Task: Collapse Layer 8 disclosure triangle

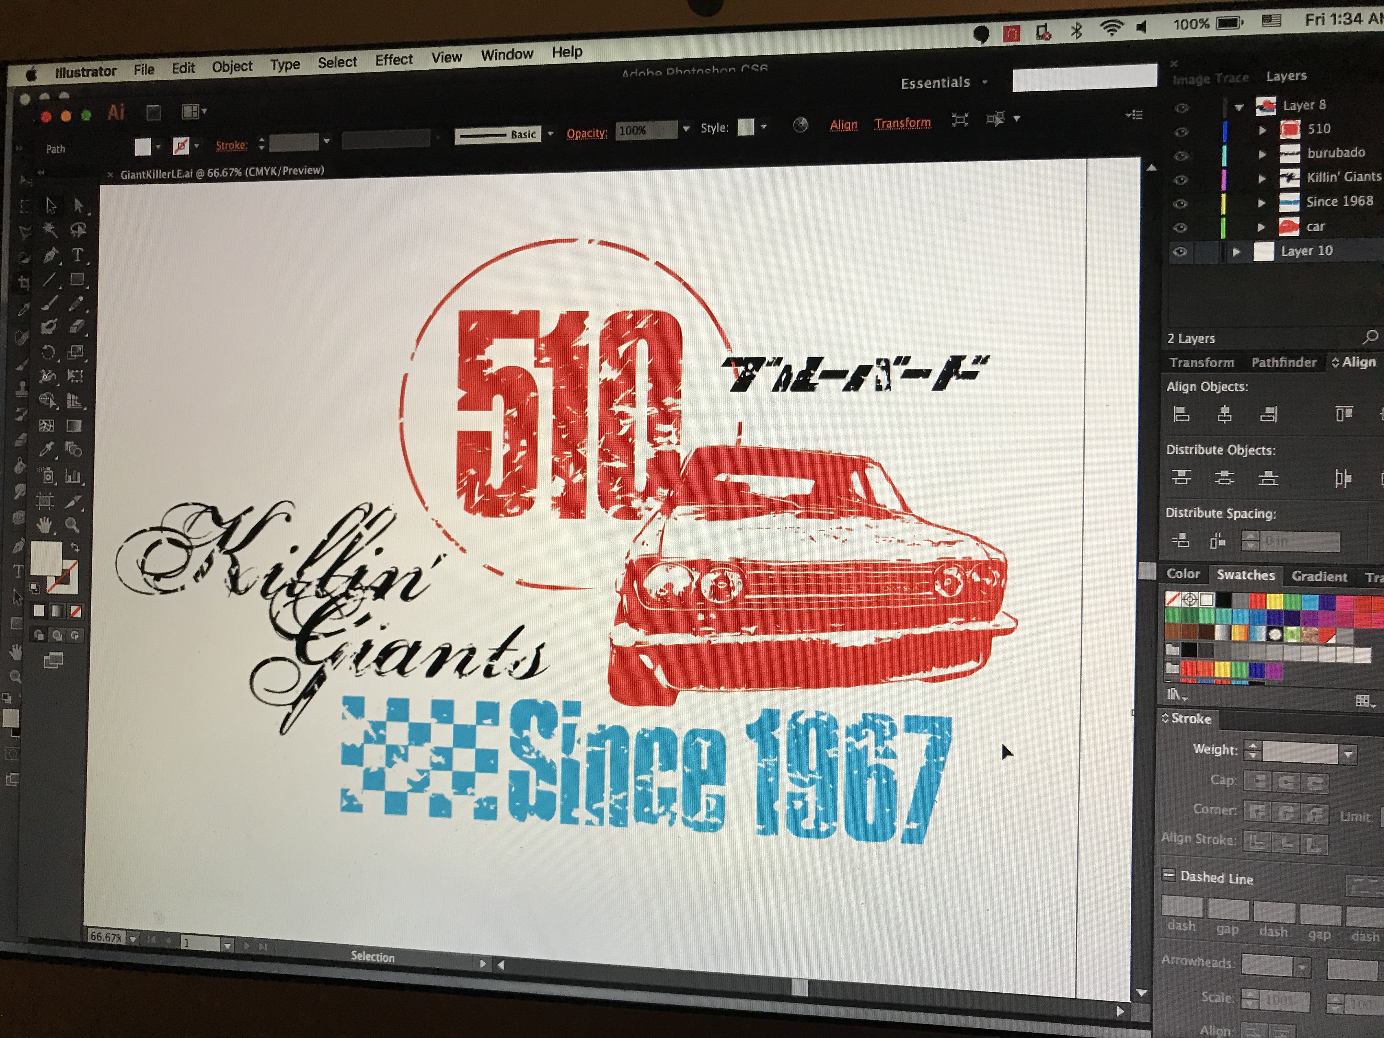Action: point(1239,107)
